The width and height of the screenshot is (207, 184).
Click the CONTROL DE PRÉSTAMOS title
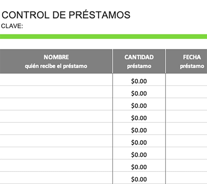click(x=66, y=15)
